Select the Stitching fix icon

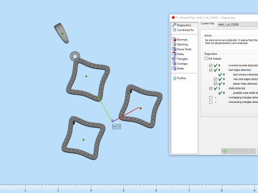click(174, 44)
